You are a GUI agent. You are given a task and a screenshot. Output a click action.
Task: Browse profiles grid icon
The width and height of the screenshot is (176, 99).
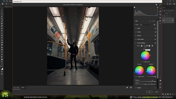point(155,25)
